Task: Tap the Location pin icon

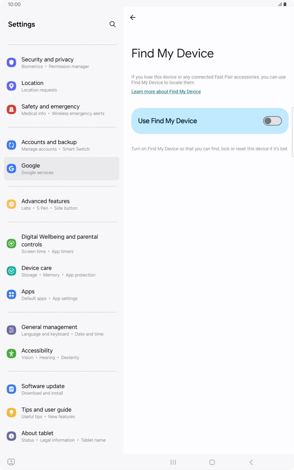Action: pyautogui.click(x=12, y=86)
